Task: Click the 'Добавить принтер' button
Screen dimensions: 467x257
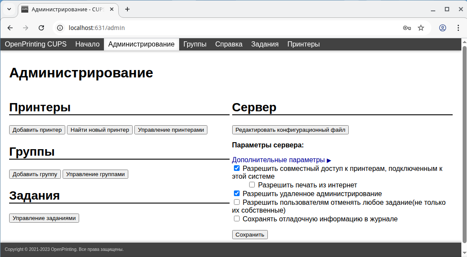Action: 37,130
